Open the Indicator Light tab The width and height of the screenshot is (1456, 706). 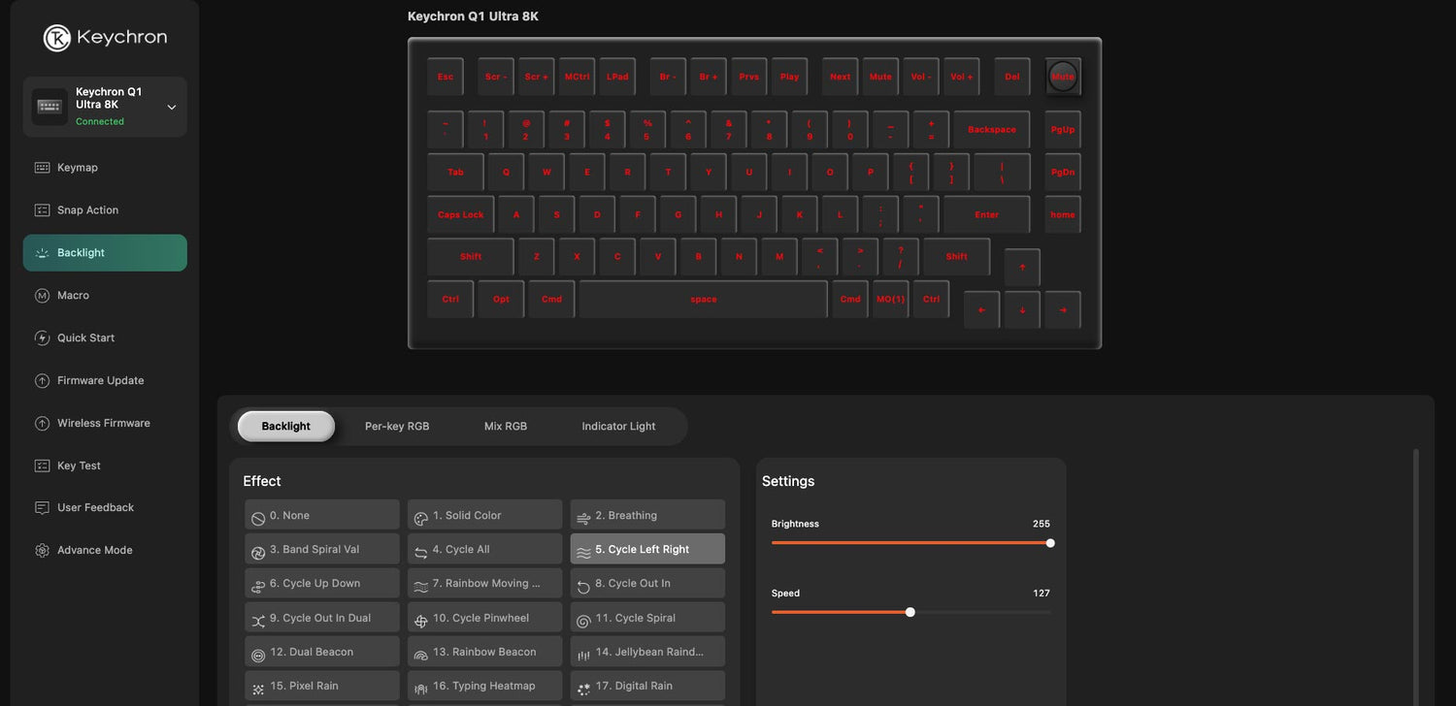tap(618, 427)
